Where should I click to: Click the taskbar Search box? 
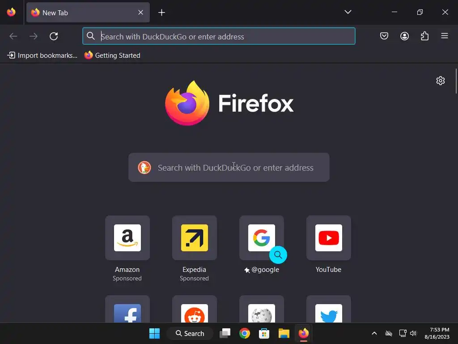pyautogui.click(x=190, y=333)
